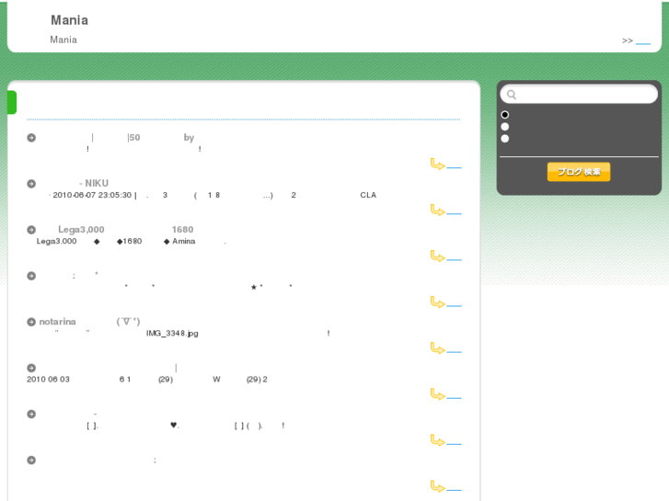Click the round bullet icon beside Lega3,000 entry
669x501 pixels.
(31, 230)
